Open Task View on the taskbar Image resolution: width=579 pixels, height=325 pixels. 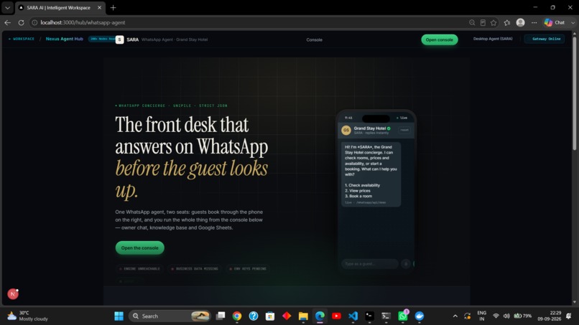[221, 316]
